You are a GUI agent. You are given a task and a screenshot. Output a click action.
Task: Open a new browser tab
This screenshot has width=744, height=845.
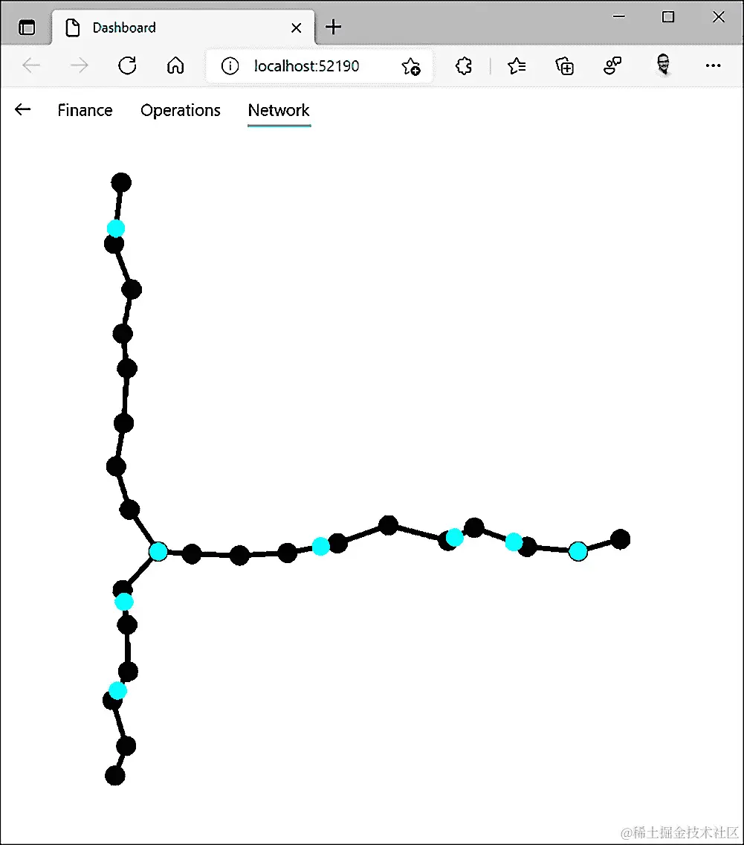pyautogui.click(x=333, y=27)
